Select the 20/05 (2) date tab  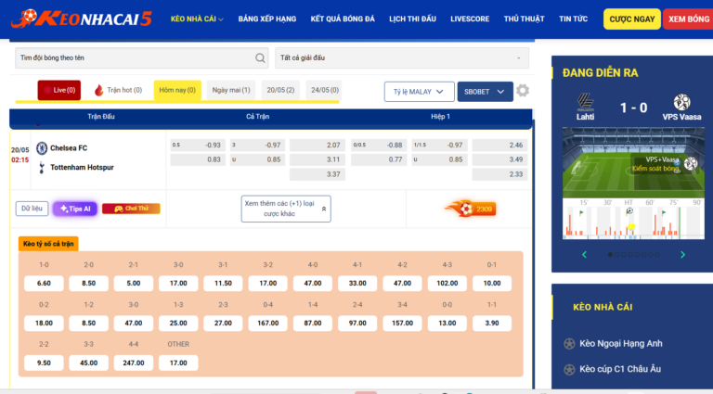tap(280, 90)
